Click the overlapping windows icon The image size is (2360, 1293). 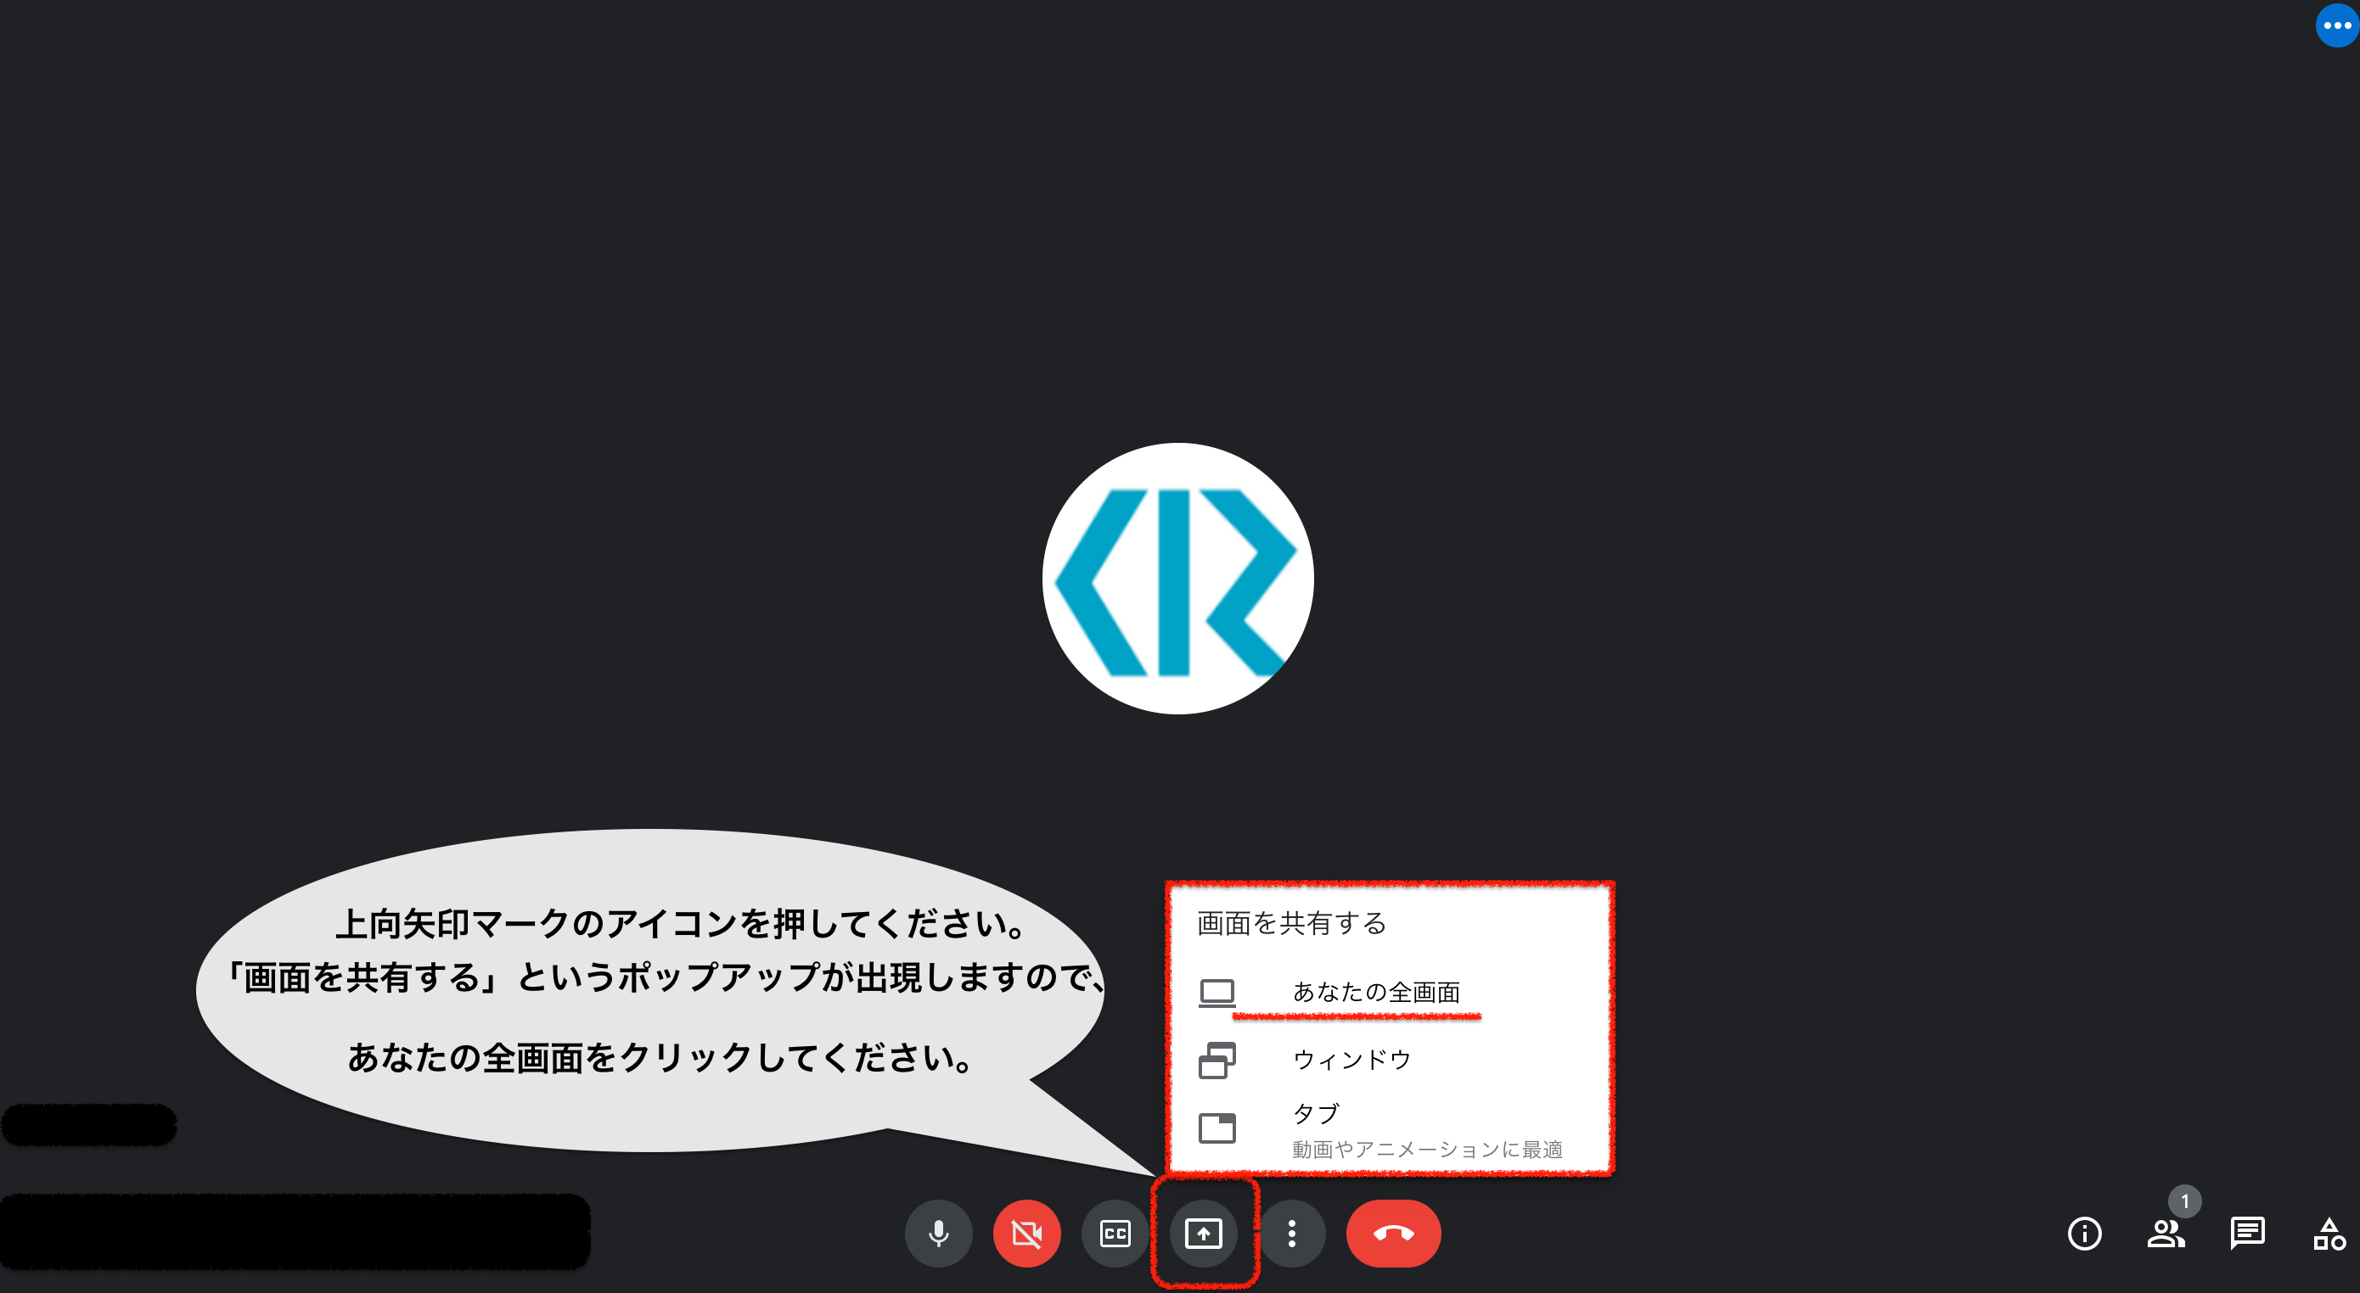[1217, 1061]
